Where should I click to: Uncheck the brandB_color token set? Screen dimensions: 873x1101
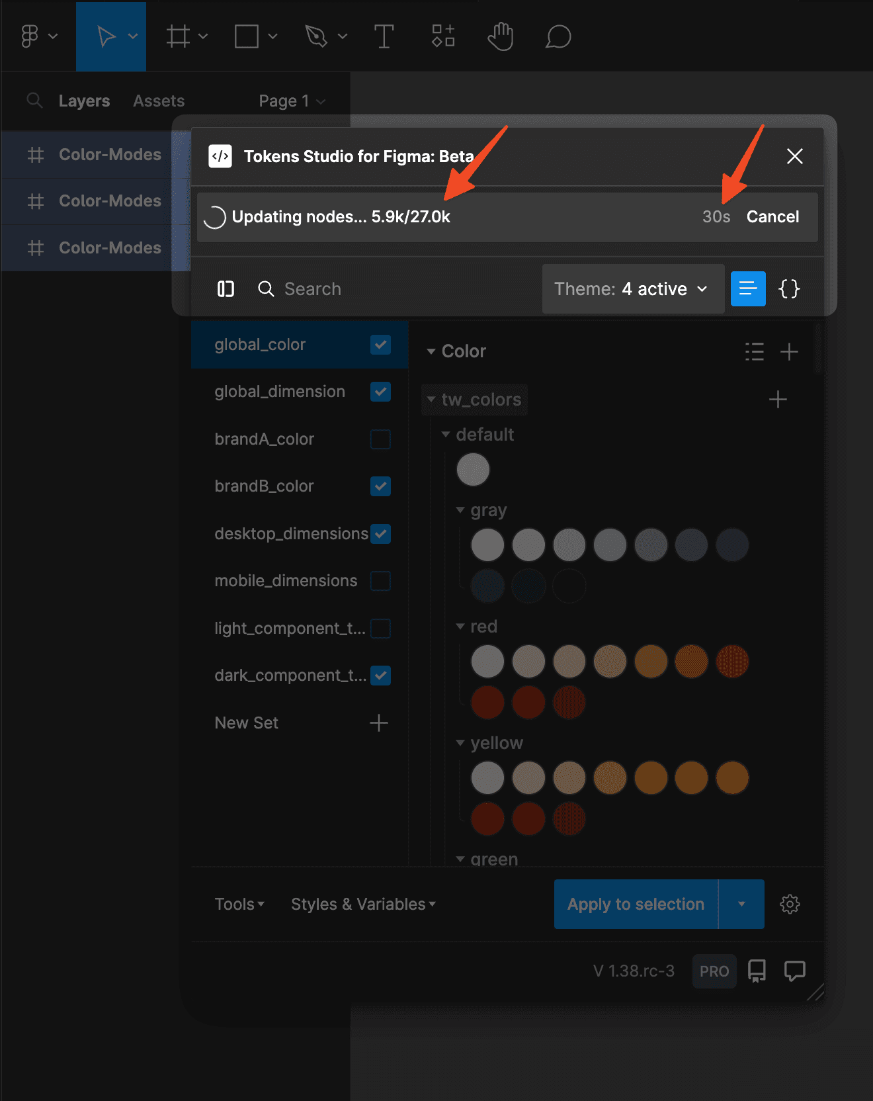380,486
